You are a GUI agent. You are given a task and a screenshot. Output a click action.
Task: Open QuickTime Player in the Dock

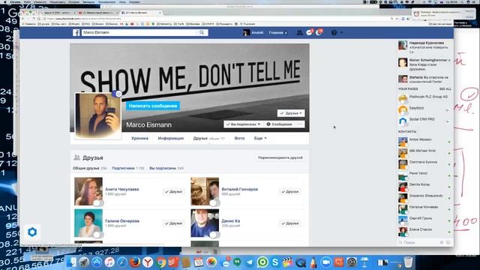[x=301, y=262]
